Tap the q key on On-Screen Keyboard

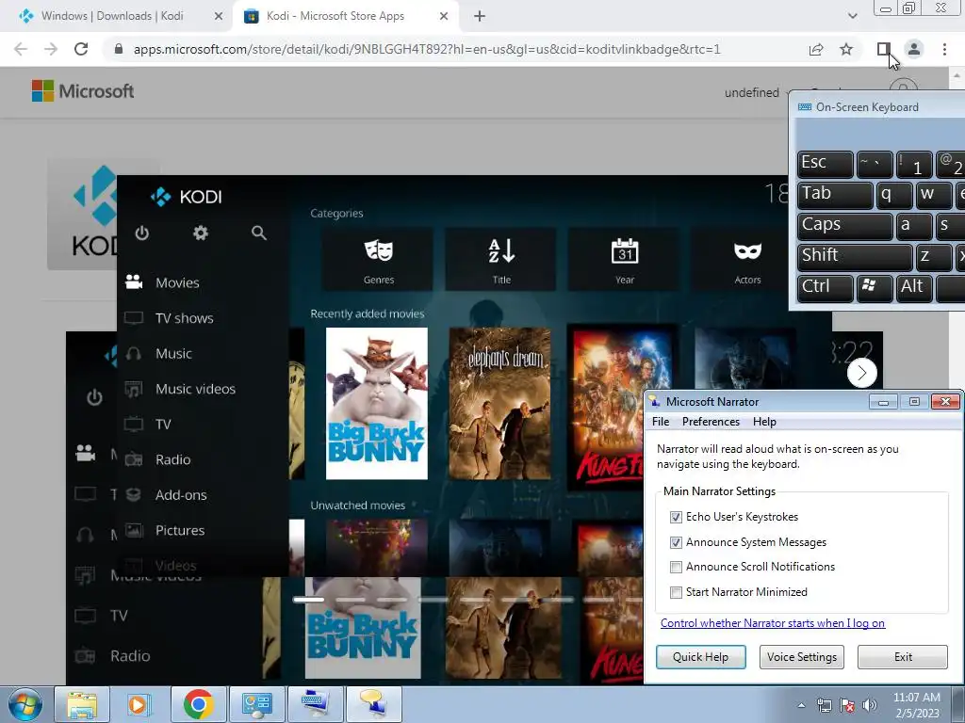pos(894,196)
